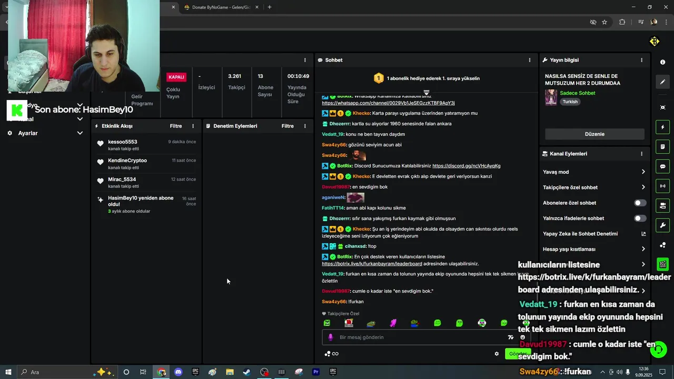Image resolution: width=674 pixels, height=379 pixels.
Task: Click username Mirac_5534 in activity feed
Action: click(122, 179)
